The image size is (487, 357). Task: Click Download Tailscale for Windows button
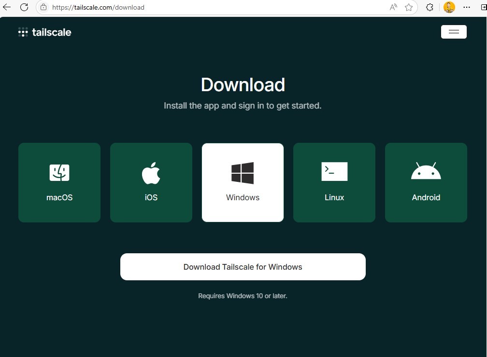pyautogui.click(x=243, y=267)
